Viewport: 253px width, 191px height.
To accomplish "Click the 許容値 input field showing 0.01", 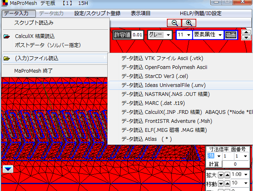I will point(138,35).
